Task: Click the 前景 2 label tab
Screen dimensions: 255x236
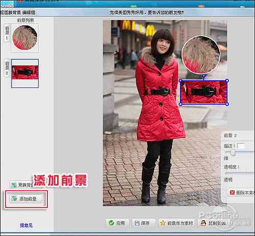Action: point(7,68)
